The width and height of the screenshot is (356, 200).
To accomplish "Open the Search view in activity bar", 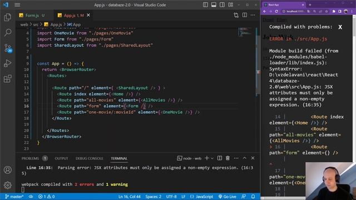I will (x=7, y=32).
